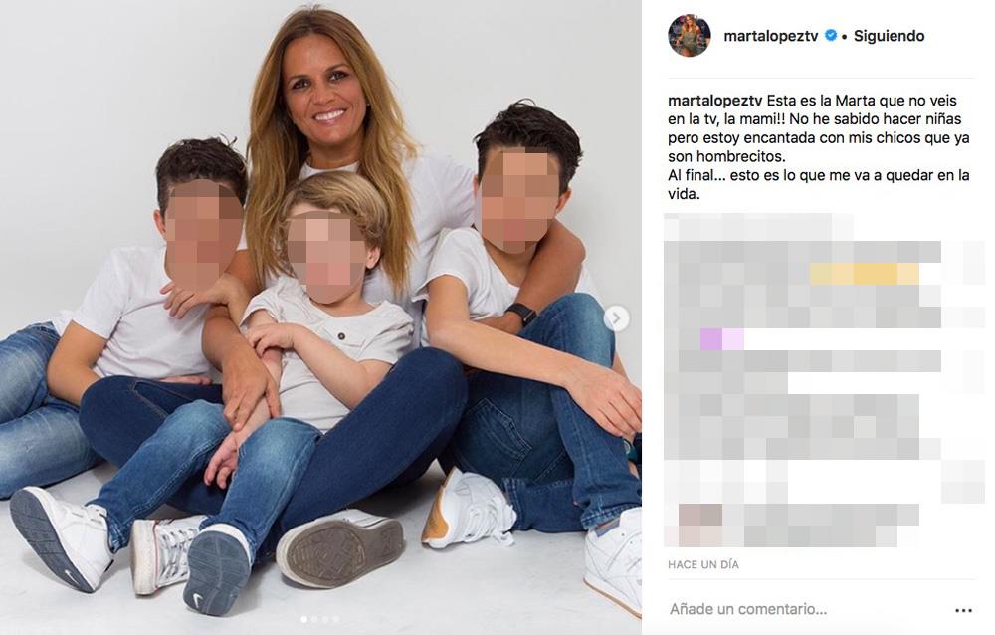Click the blurred commenter avatar near the bottom
Image resolution: width=995 pixels, height=635 pixels.
tap(700, 515)
